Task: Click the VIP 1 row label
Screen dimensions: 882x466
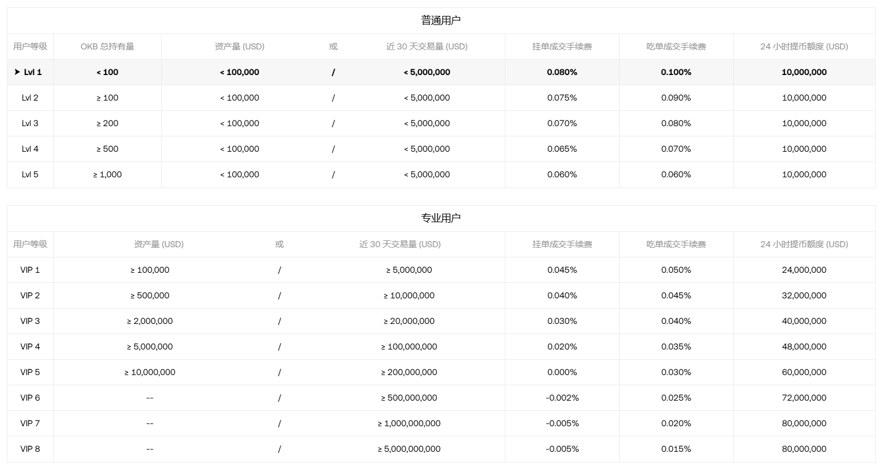Action: click(30, 270)
